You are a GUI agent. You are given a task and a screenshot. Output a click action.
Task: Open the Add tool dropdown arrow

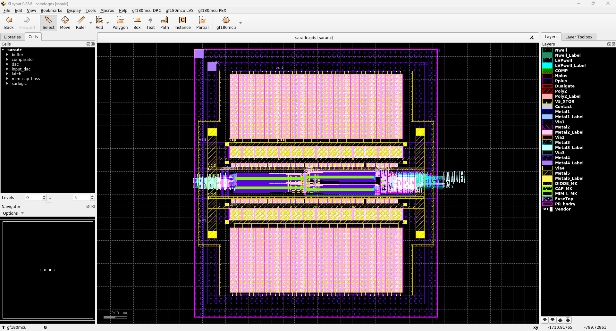coord(108,23)
